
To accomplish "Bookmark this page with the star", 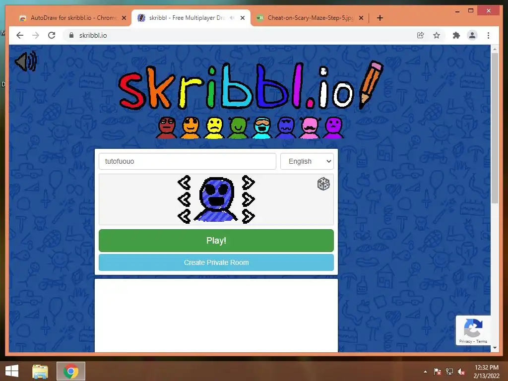I will pos(437,35).
